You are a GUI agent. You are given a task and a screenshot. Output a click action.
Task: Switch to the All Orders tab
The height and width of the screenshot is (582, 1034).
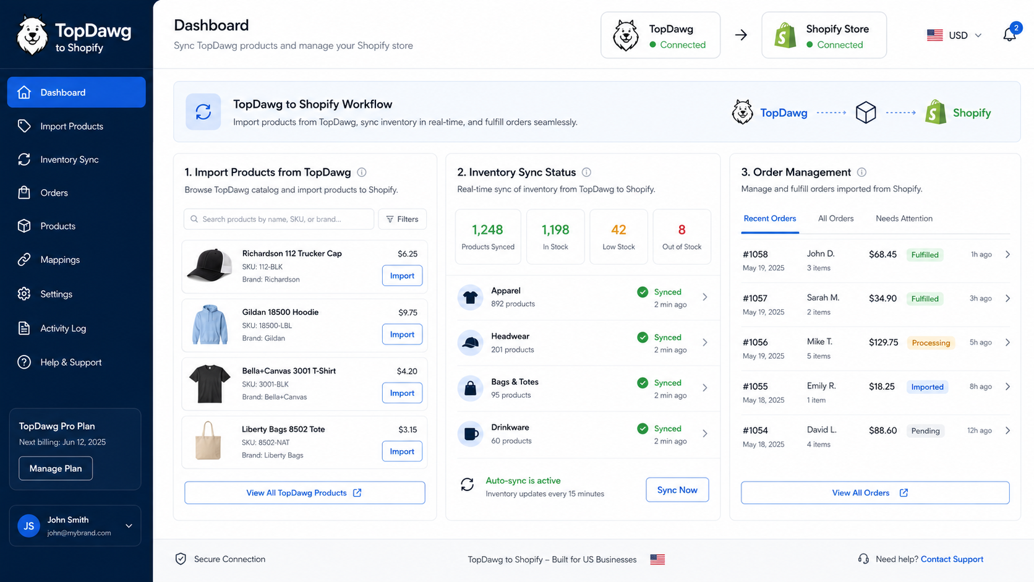point(835,219)
